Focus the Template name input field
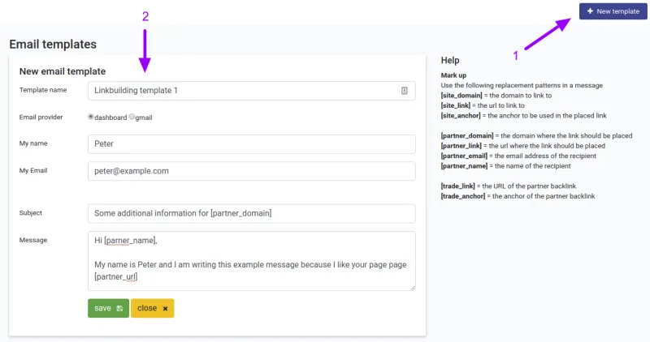 coord(252,91)
